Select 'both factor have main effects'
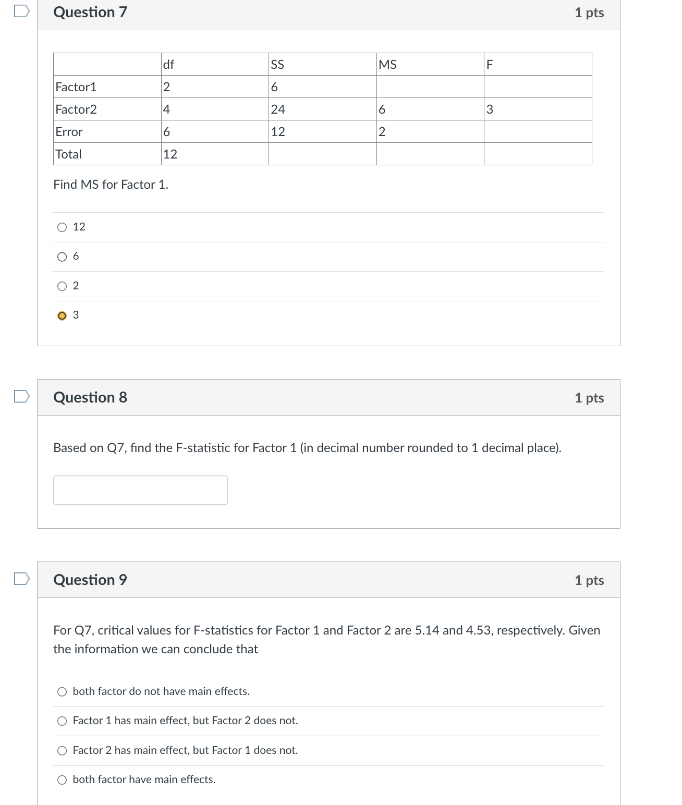Viewport: 682px width, 805px height. click(62, 779)
